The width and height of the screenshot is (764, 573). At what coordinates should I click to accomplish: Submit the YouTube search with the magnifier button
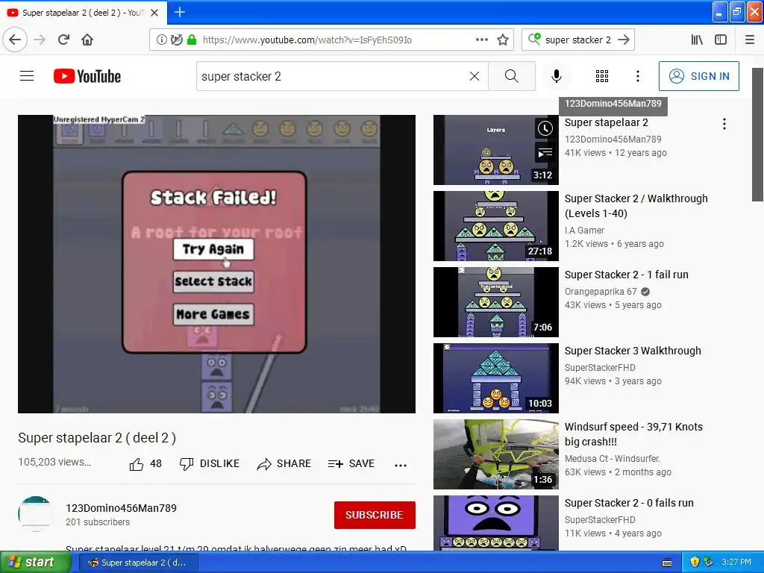512,76
